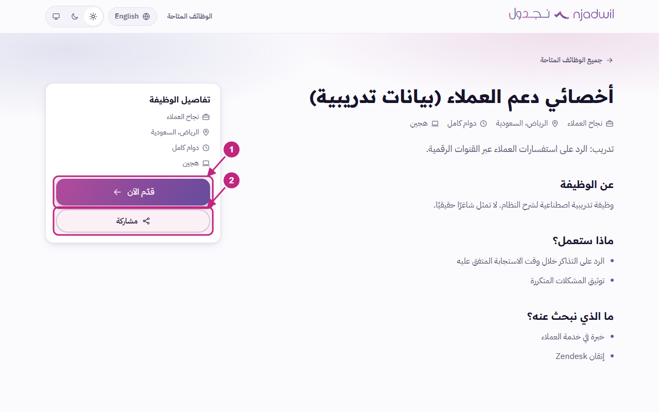
Task: Click the bullet إتقان Zendesk
Action: 580,356
